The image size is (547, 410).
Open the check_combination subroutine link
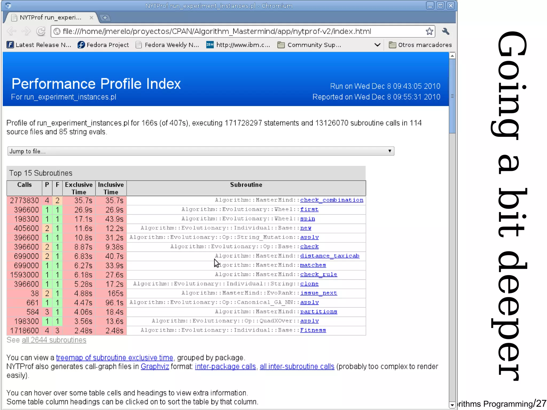(331, 200)
